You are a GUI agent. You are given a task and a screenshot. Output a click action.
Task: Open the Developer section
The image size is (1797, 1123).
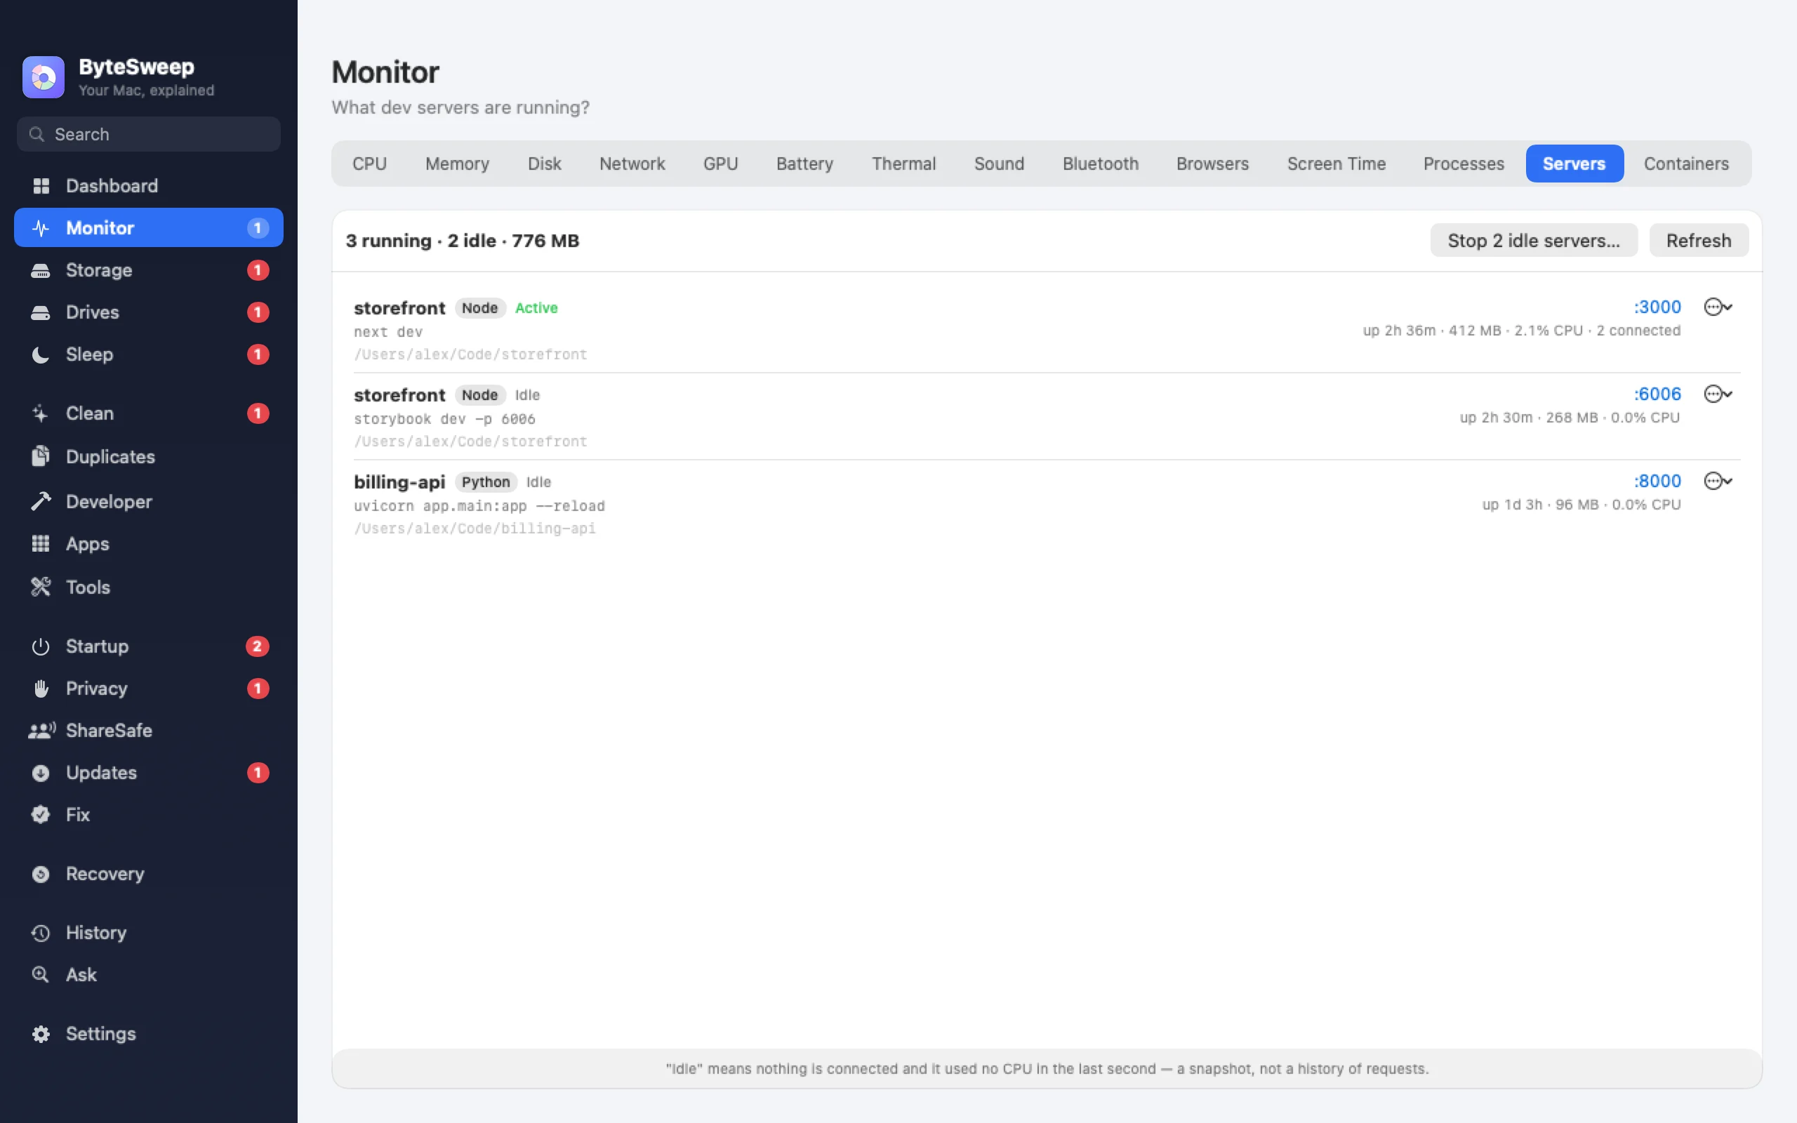149,501
